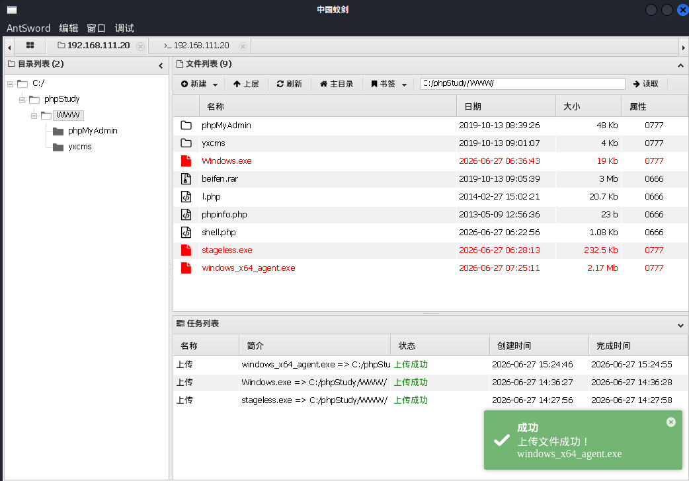Select C:/ root in directory tree

[38, 83]
